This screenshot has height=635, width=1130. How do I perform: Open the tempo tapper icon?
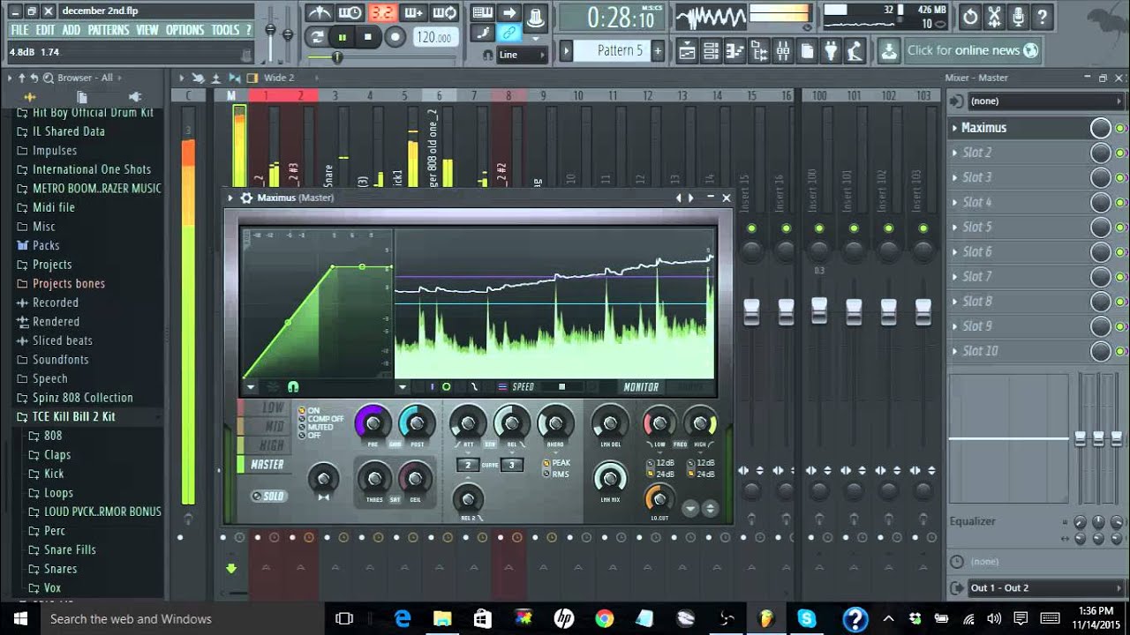854,51
